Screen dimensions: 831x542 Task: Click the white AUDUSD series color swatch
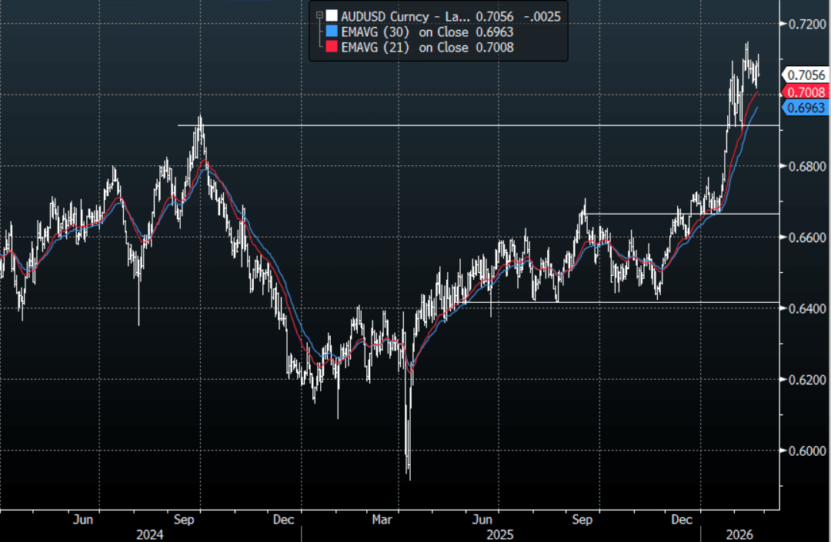331,15
